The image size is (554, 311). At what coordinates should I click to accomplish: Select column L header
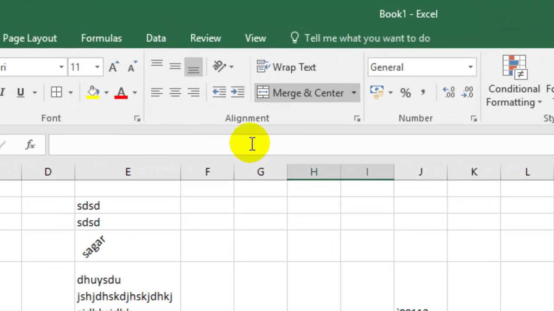coord(527,172)
